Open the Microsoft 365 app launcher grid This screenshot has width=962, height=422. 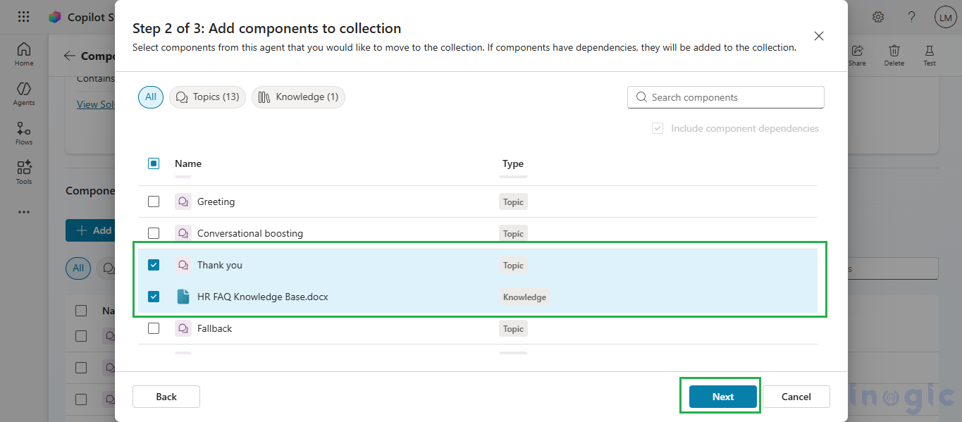tap(23, 16)
